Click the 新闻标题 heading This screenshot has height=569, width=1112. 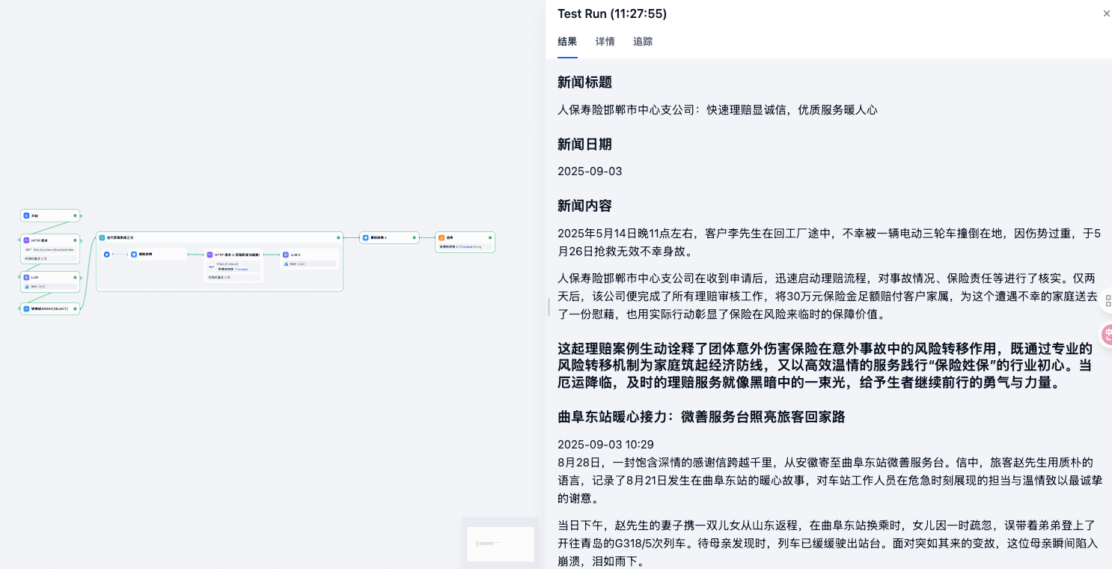584,82
